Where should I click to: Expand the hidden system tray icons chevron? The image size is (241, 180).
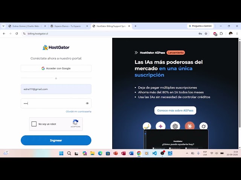187,153
